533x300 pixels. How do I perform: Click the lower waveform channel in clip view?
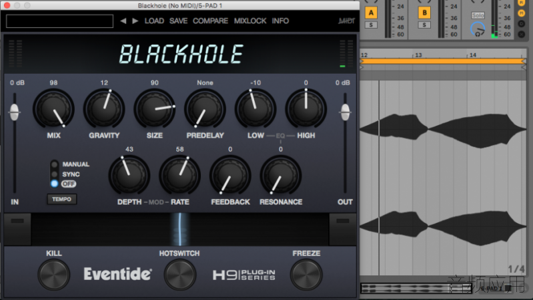(443, 227)
